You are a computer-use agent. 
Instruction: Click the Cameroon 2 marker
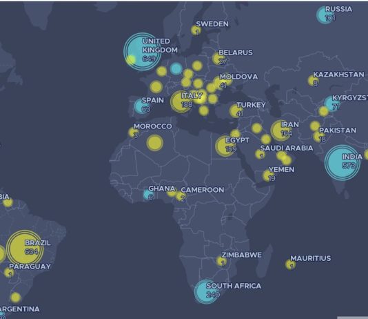pos(181,197)
